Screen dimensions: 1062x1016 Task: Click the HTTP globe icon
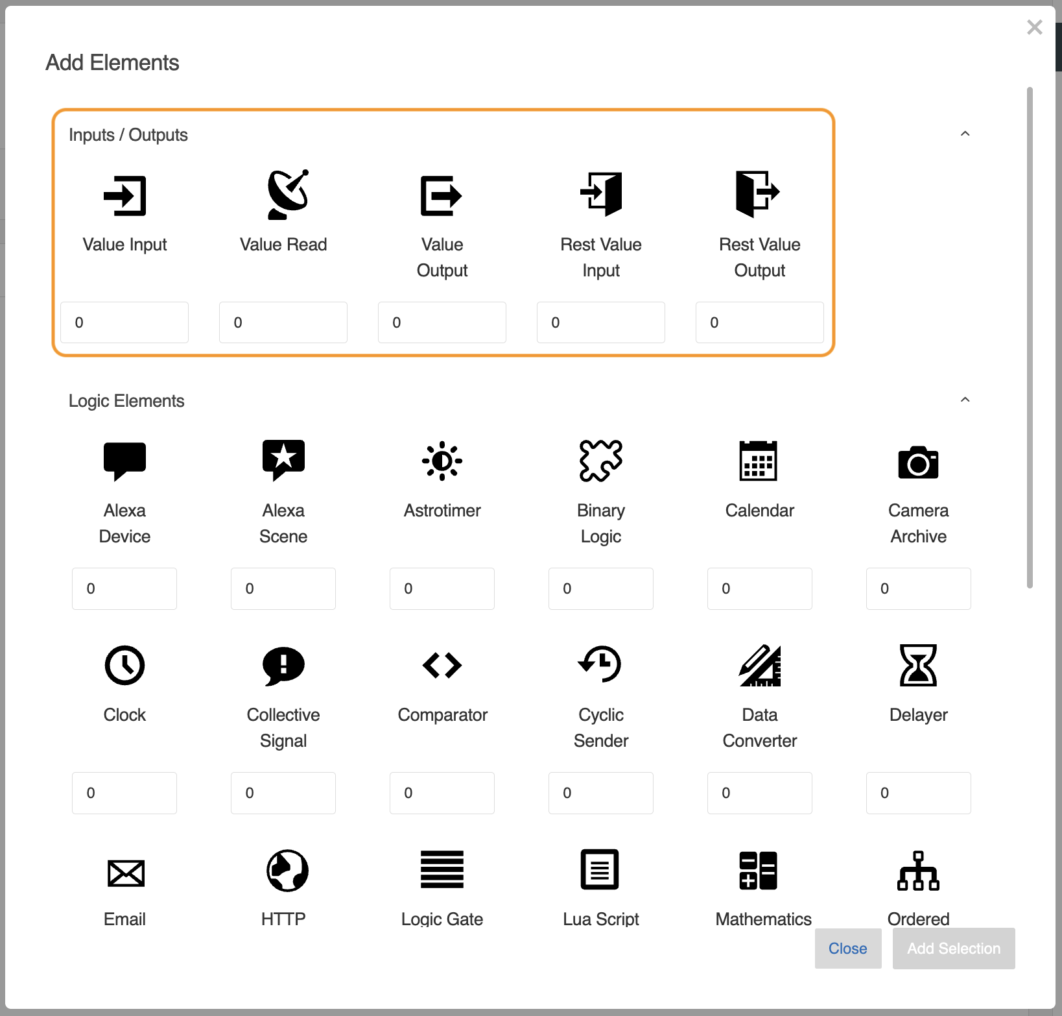pos(287,870)
